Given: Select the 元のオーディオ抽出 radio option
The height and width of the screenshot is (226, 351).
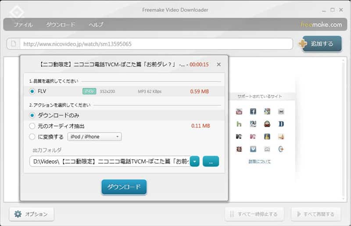Looking at the screenshot, I should pos(32,126).
